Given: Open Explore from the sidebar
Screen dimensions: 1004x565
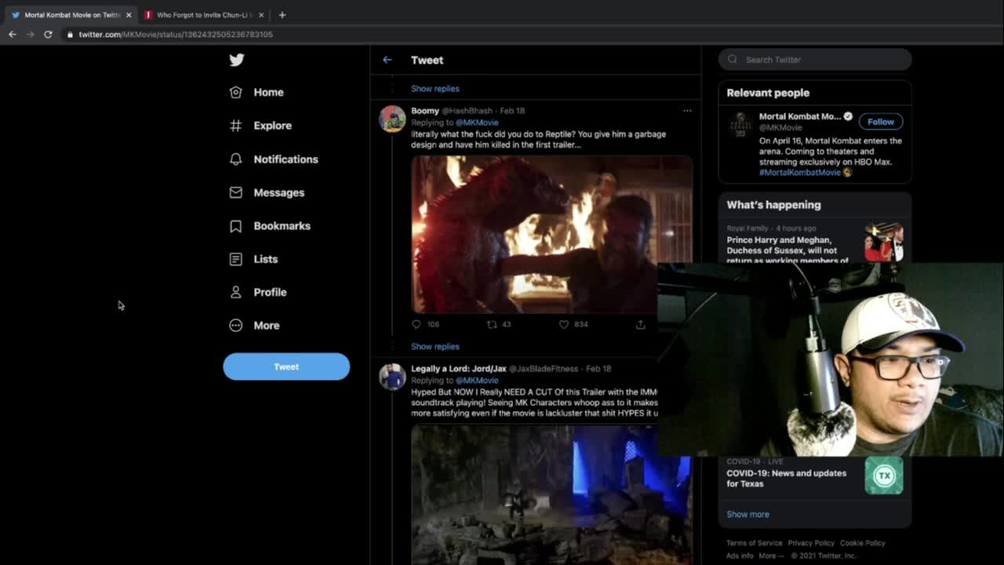Looking at the screenshot, I should [272, 126].
